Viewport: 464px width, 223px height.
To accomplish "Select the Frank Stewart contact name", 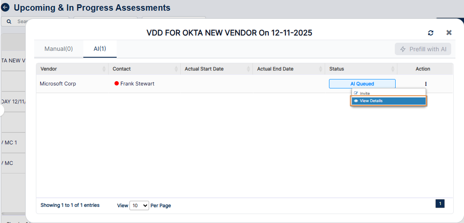I will pyautogui.click(x=137, y=84).
